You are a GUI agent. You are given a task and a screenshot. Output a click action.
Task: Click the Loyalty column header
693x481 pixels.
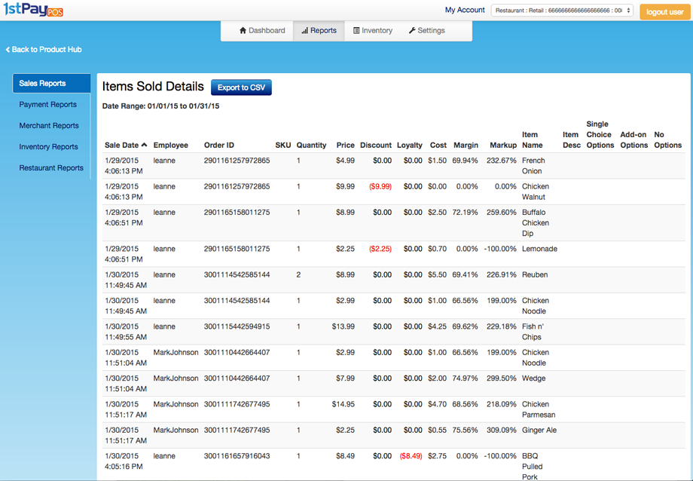(x=409, y=146)
